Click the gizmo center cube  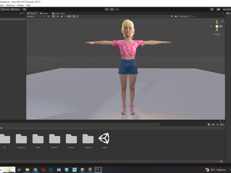coord(217,26)
